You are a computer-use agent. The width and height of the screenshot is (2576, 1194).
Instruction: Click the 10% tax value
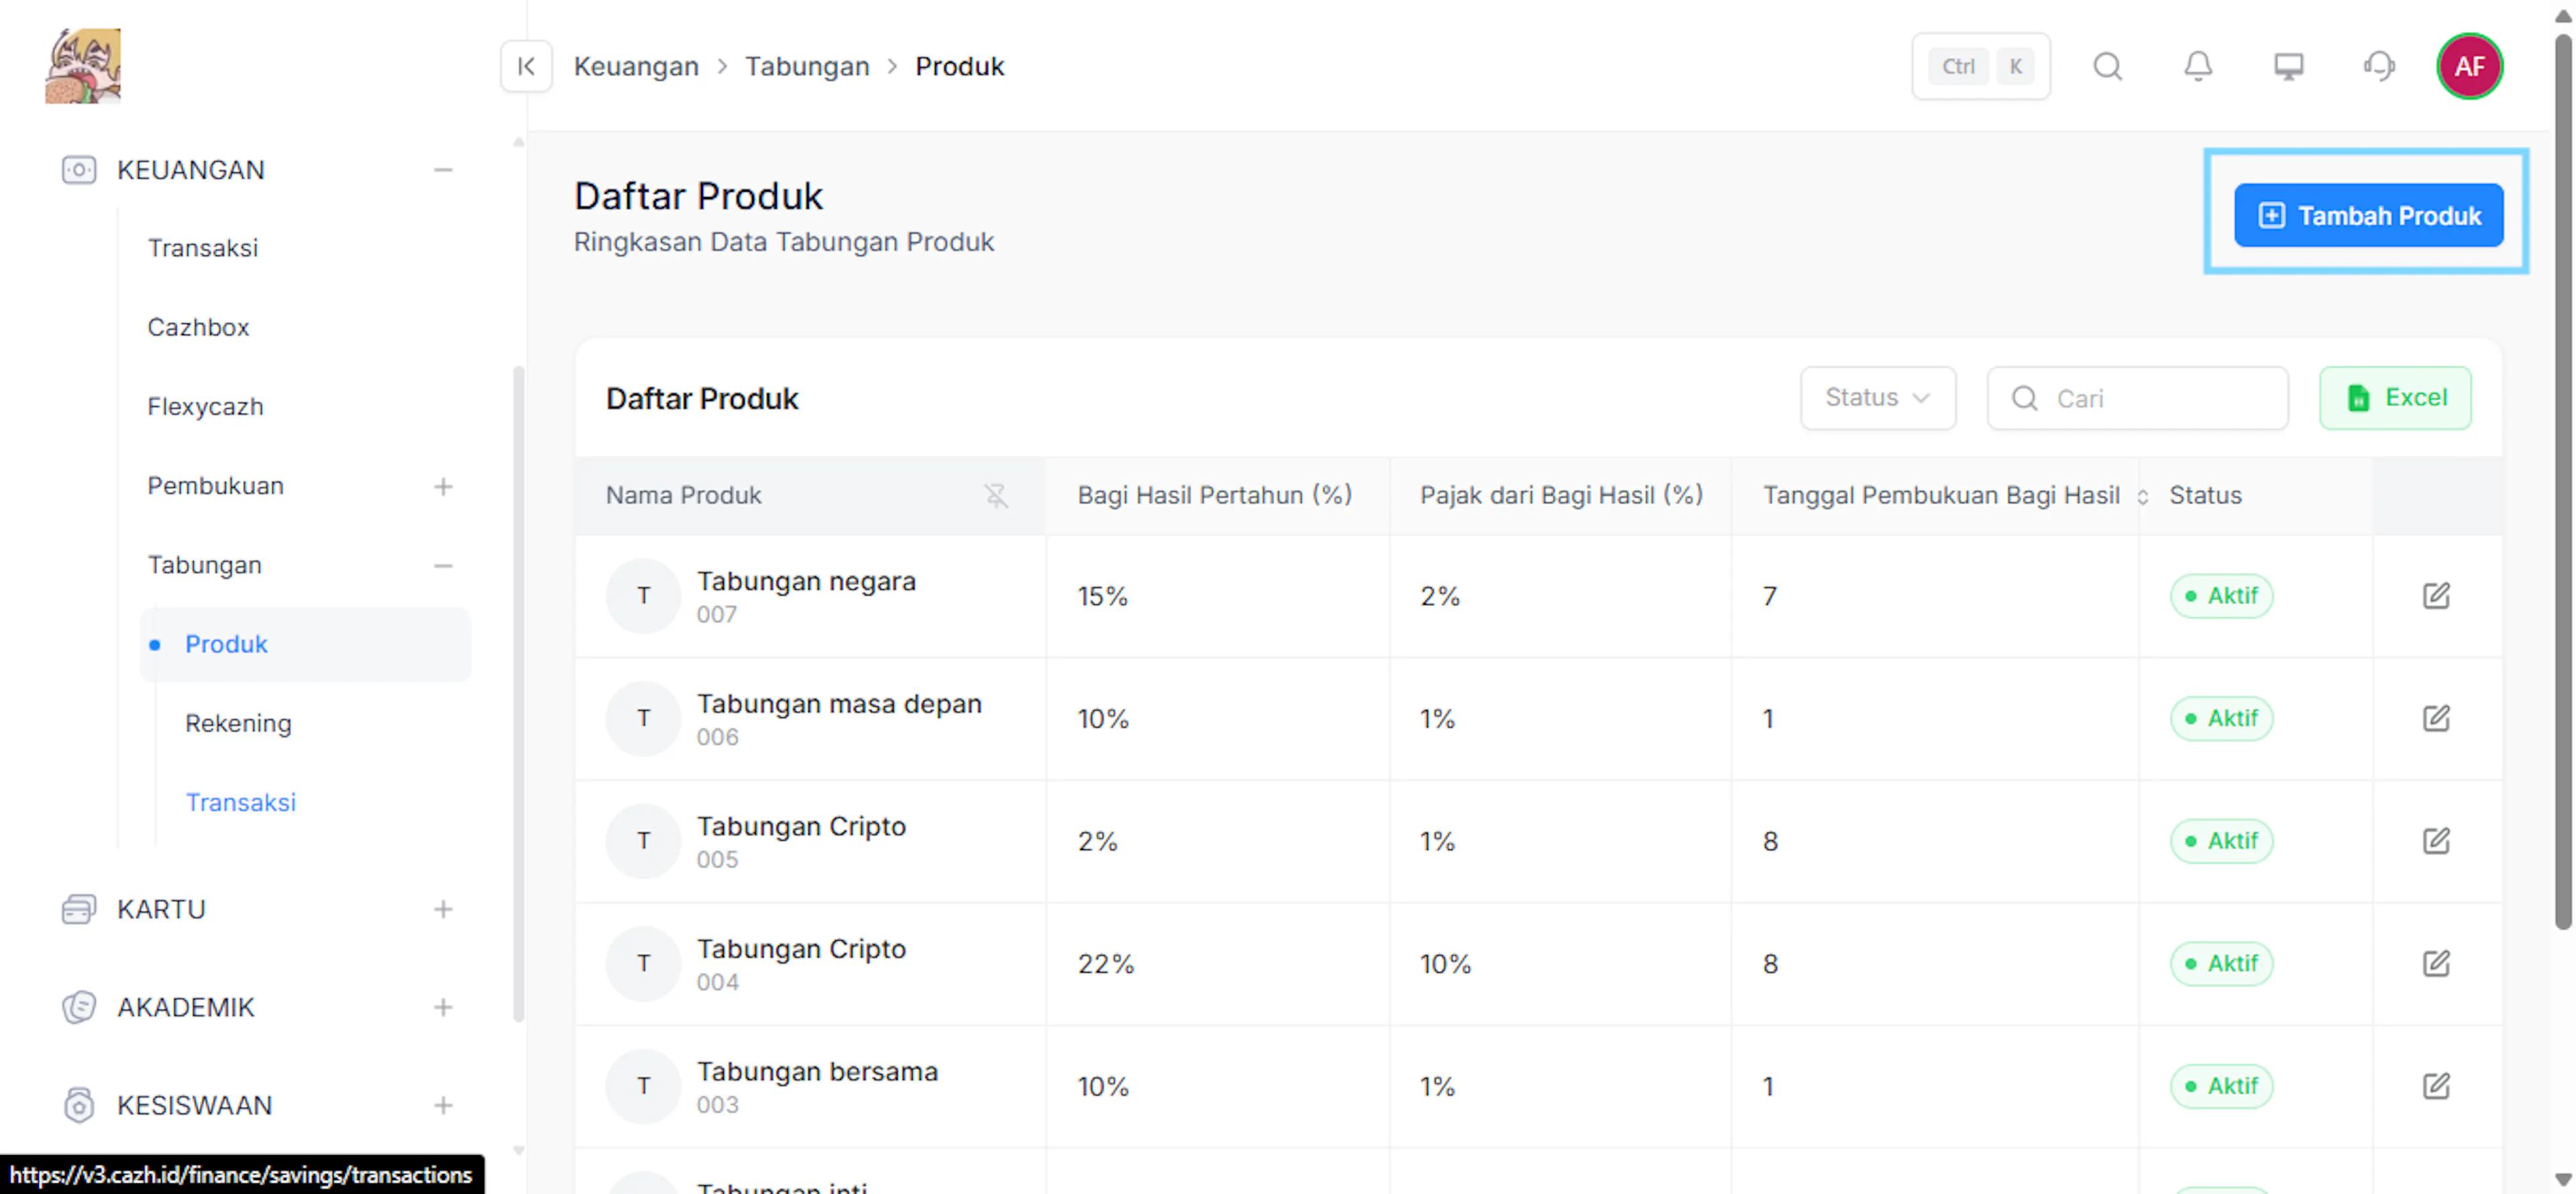point(1445,964)
